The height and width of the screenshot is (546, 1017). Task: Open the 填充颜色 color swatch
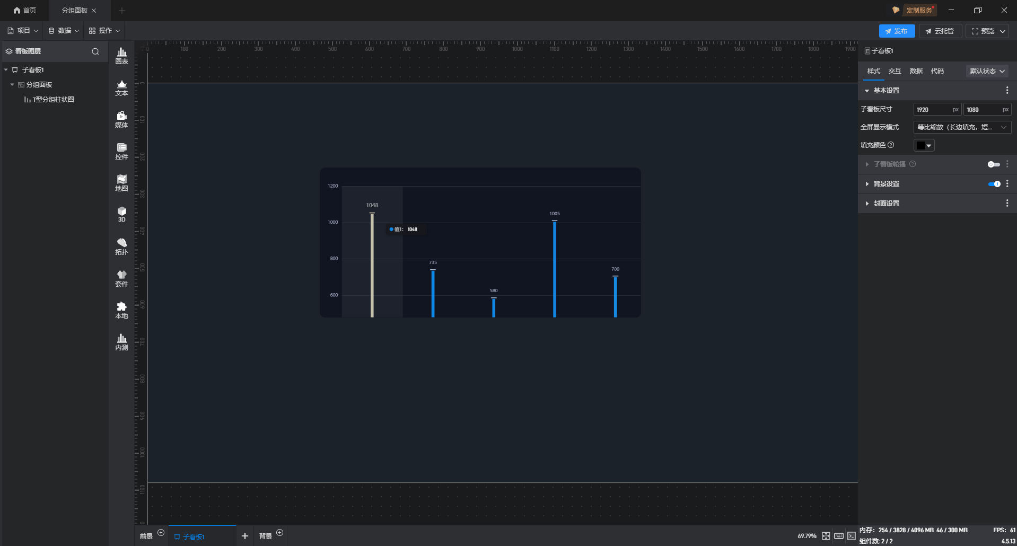pos(924,145)
